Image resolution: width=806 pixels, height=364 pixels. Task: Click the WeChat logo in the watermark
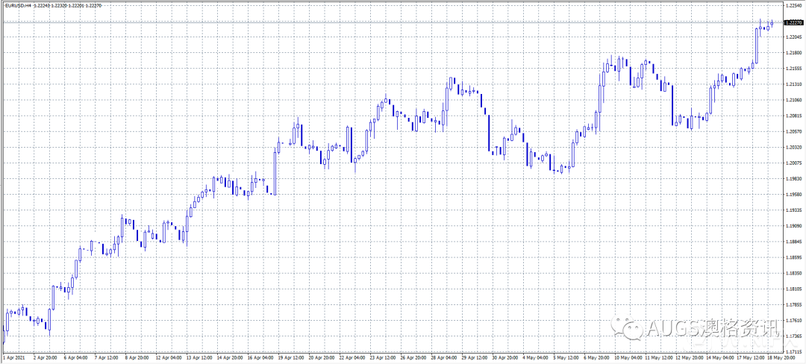[625, 325]
